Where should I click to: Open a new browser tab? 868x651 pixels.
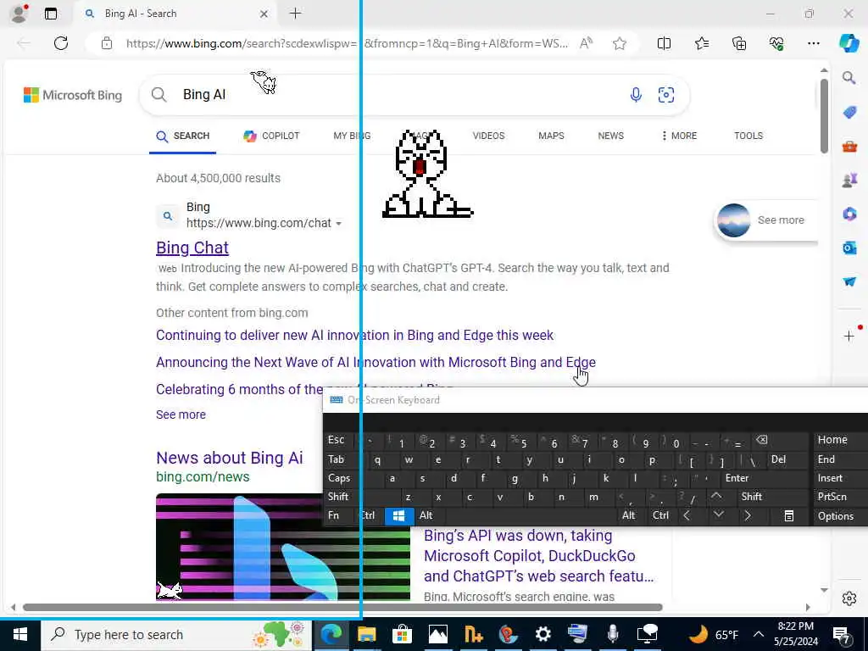pos(296,14)
